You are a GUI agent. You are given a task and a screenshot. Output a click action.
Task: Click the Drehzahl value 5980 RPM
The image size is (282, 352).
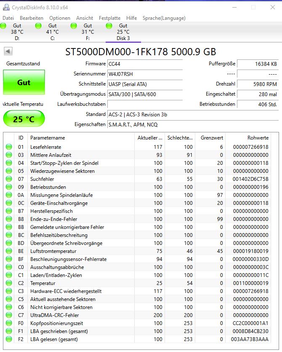click(258, 84)
